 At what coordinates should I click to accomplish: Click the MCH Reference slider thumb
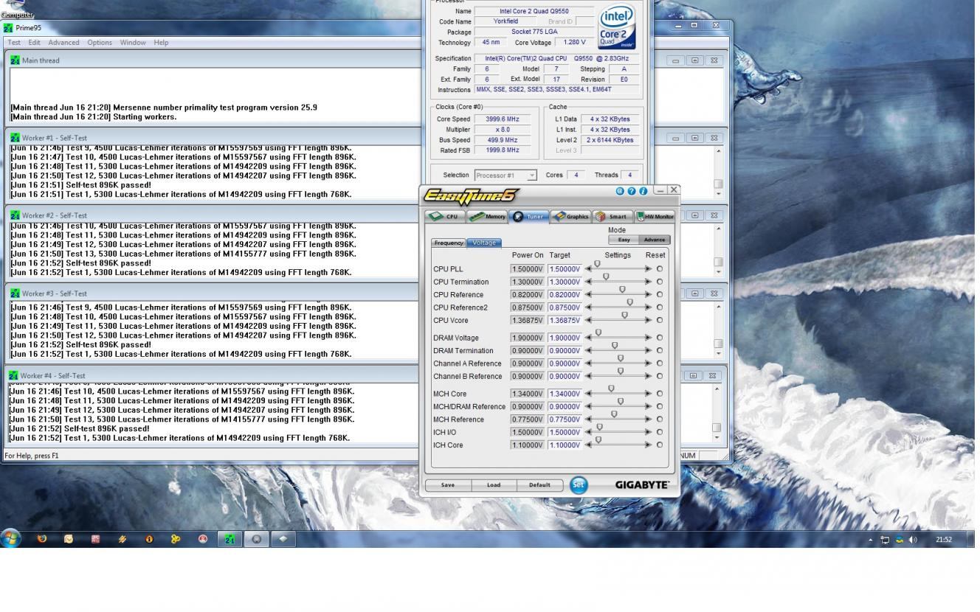coord(614,414)
